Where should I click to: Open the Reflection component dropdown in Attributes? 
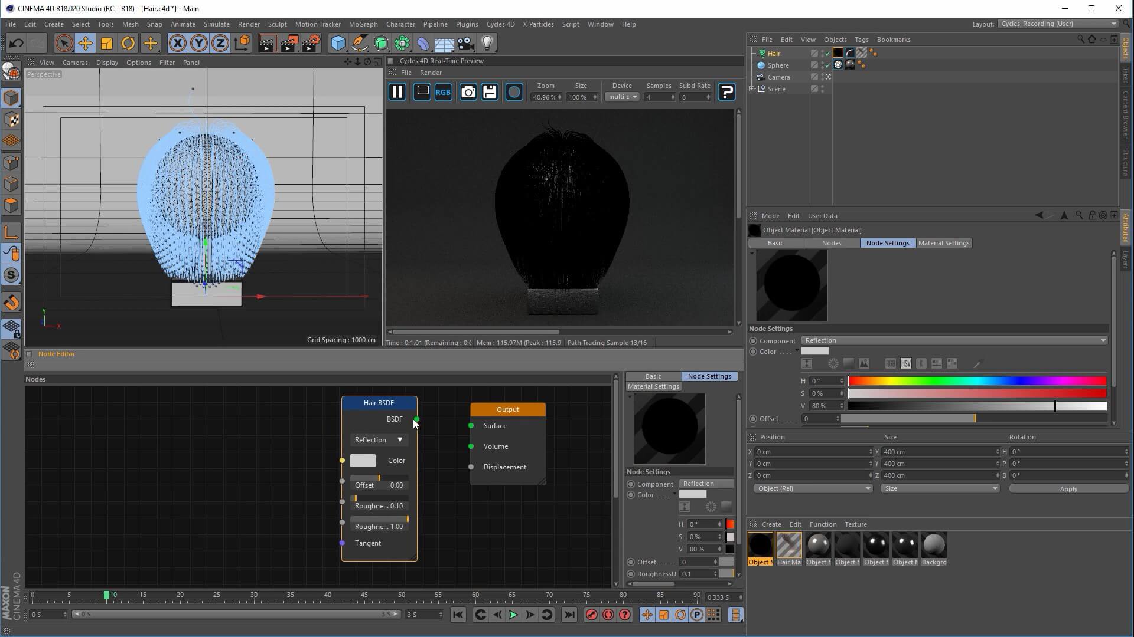[954, 340]
